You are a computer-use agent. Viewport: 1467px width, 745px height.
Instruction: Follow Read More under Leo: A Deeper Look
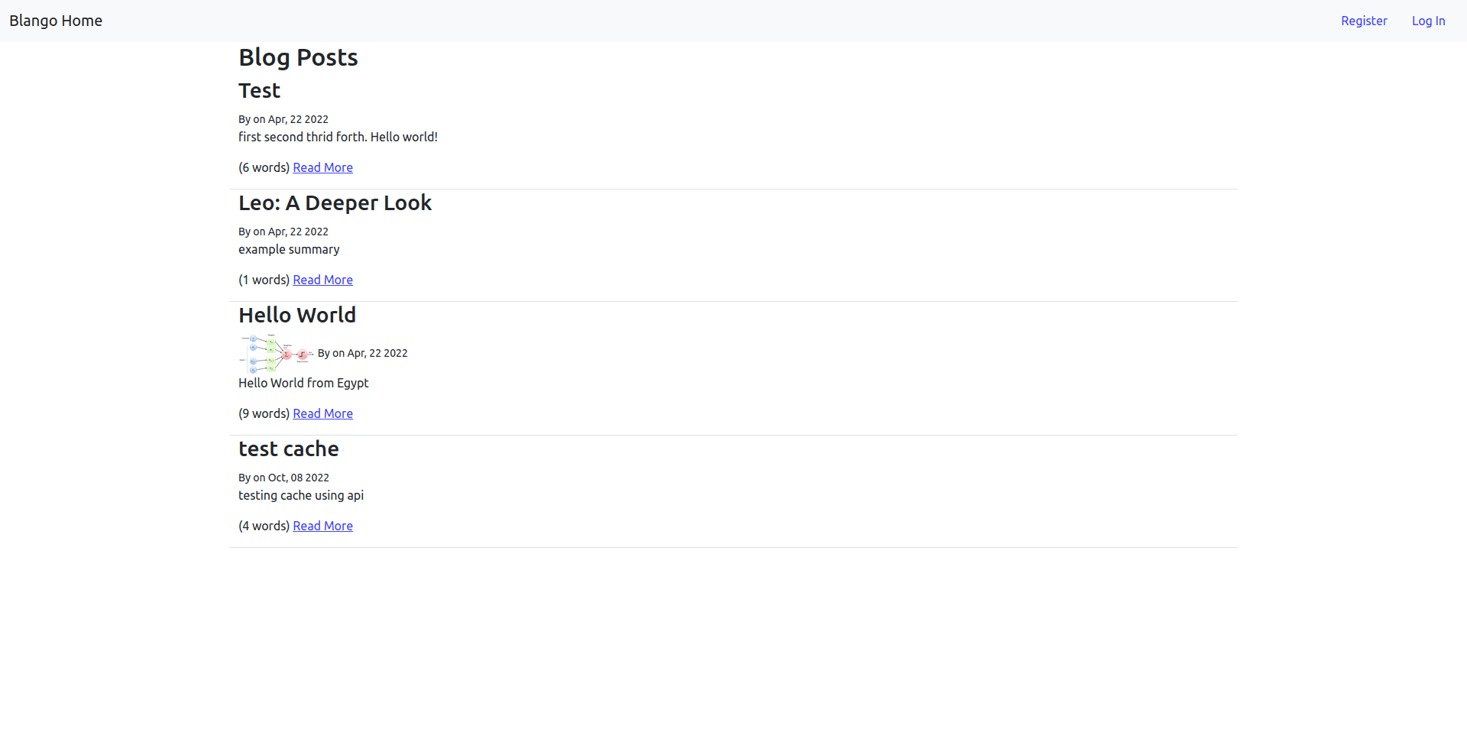point(322,280)
